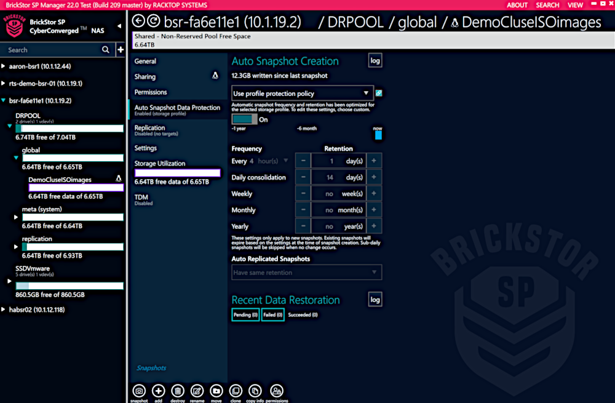Click the log button next to Auto Snapshot Creation
This screenshot has width=615, height=403.
click(375, 60)
